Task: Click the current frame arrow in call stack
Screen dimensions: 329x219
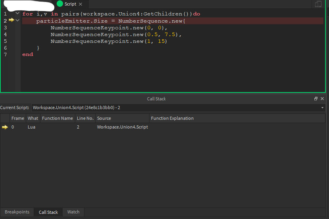Action: 5,127
